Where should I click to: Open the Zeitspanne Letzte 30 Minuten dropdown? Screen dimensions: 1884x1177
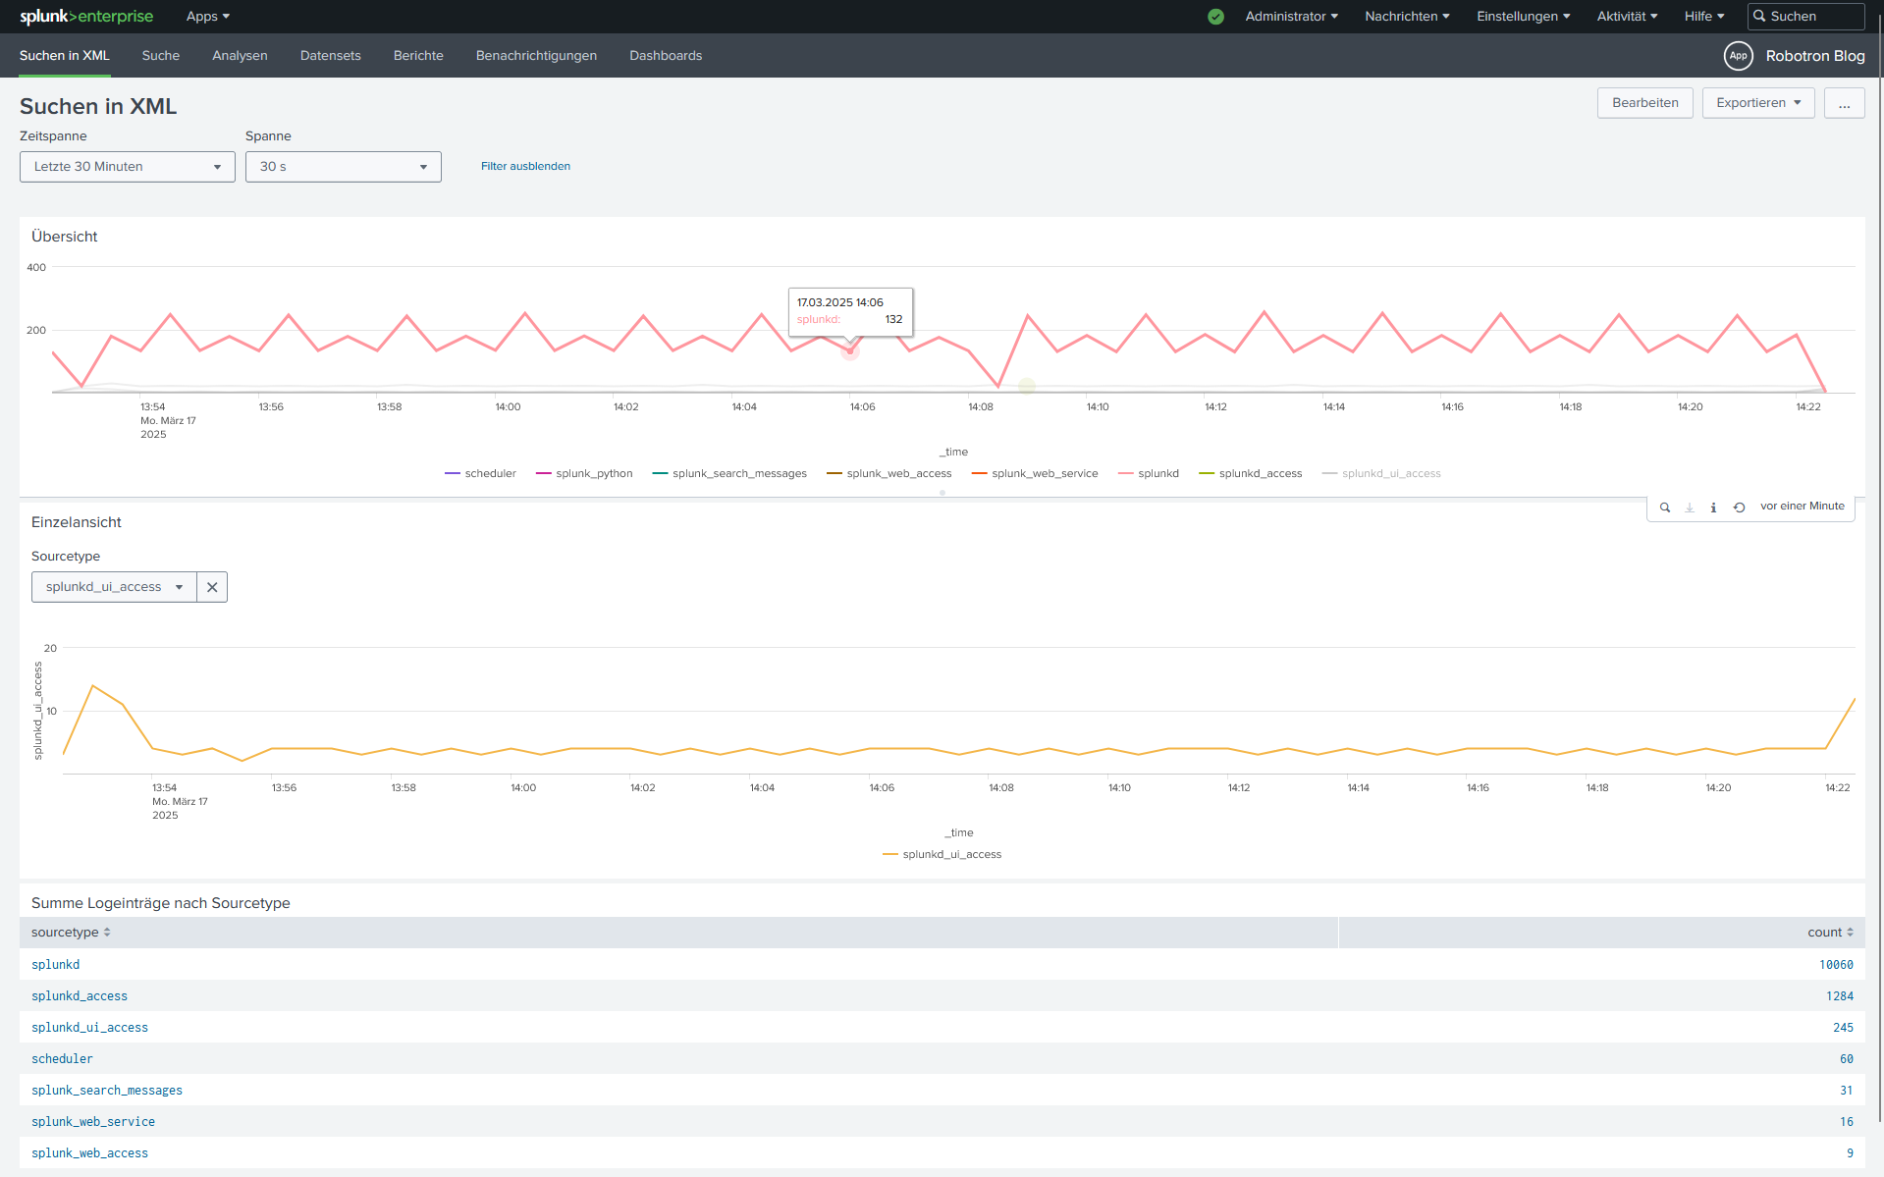click(128, 167)
